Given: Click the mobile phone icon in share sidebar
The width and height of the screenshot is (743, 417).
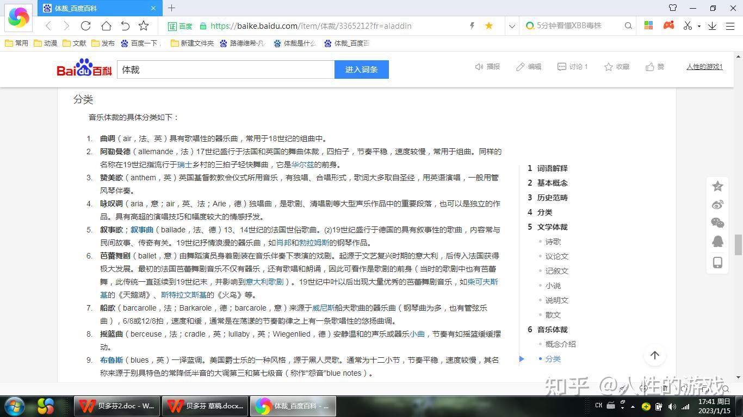Looking at the screenshot, I should click(717, 263).
